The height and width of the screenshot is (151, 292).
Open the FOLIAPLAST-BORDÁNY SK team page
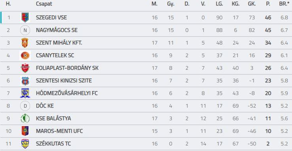point(67,68)
